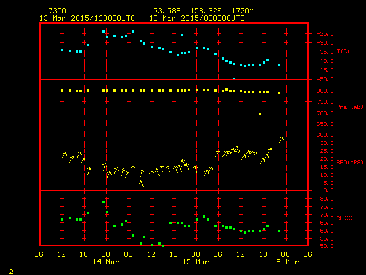Click the 15 Mar date label
This screenshot has height=275, width=366.
(x=195, y=262)
